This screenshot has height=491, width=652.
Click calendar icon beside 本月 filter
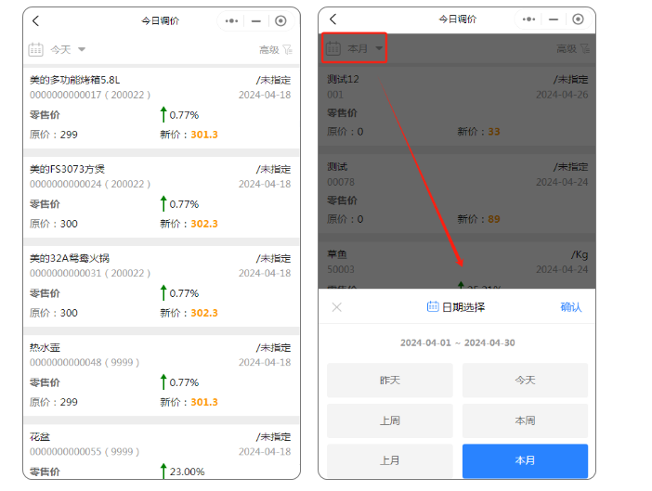click(x=333, y=48)
